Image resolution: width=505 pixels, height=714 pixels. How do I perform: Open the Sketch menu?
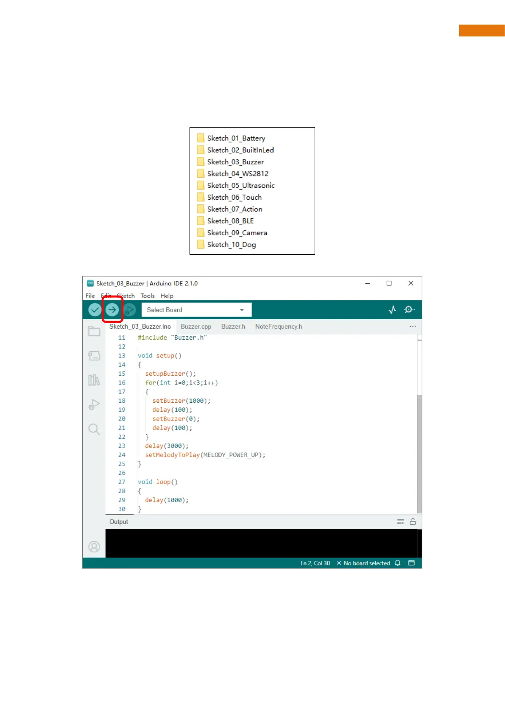tap(126, 296)
